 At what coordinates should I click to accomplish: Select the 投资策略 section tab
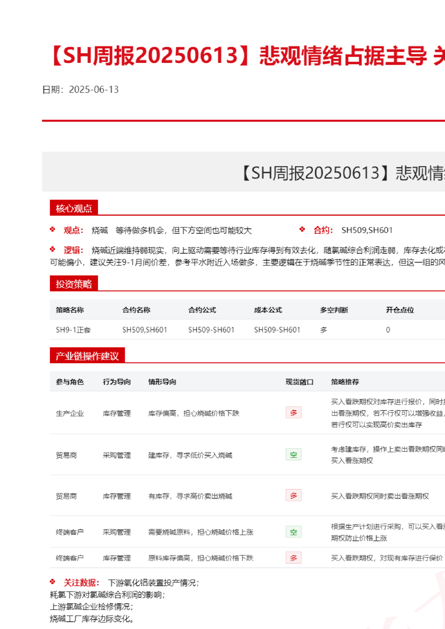(x=74, y=284)
